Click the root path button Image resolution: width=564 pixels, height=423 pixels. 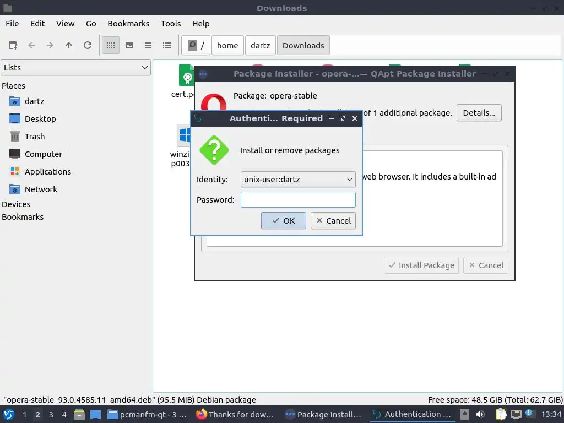point(196,45)
